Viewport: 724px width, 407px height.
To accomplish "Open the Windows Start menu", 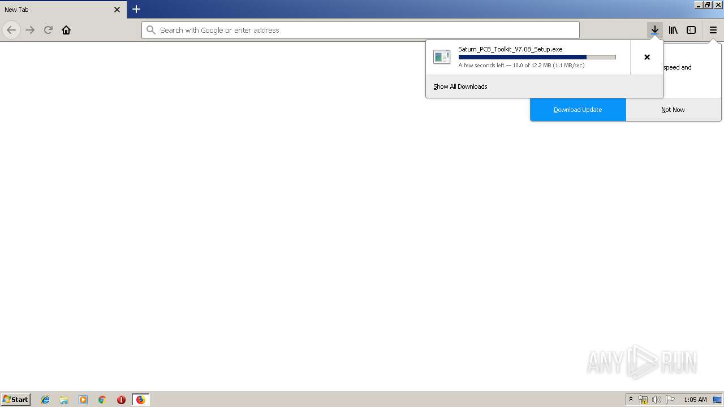I will [x=15, y=400].
